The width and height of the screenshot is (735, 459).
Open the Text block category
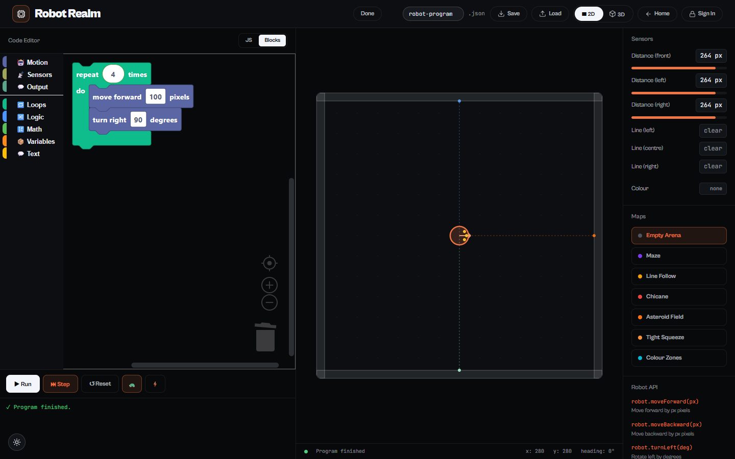click(x=32, y=154)
